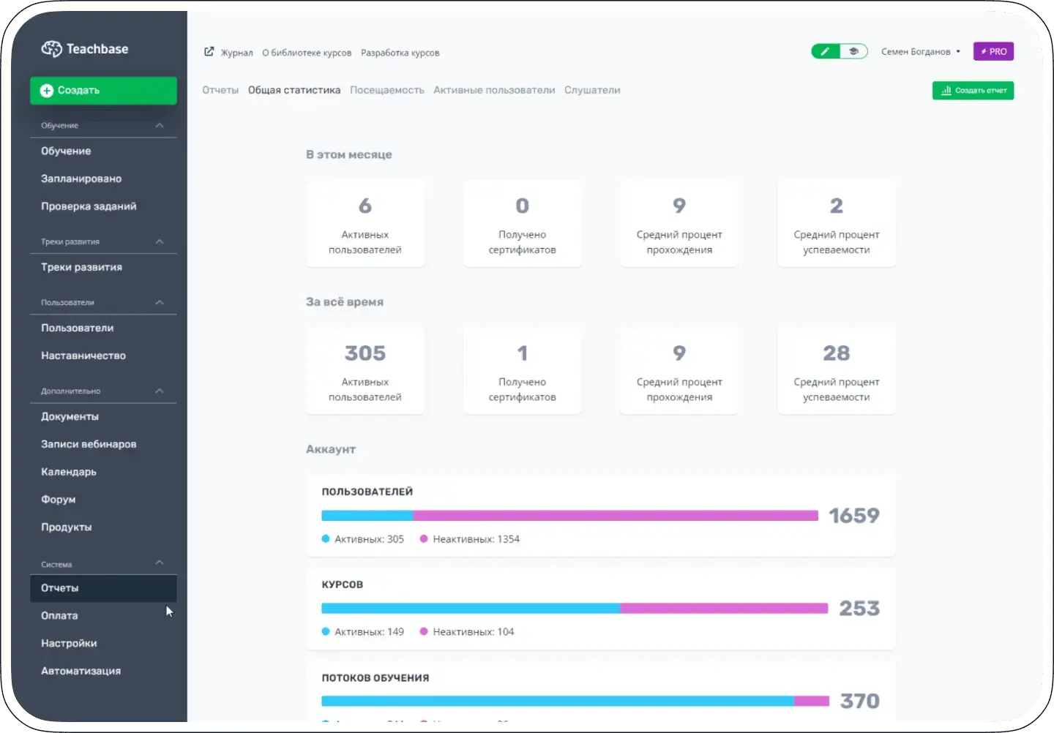
Task: Click the external link icon beside Журнал
Action: pos(209,52)
